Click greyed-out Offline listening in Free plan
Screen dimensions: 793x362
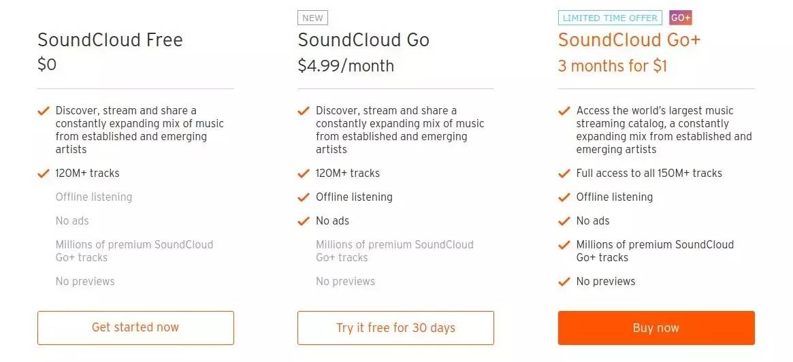pyautogui.click(x=94, y=197)
